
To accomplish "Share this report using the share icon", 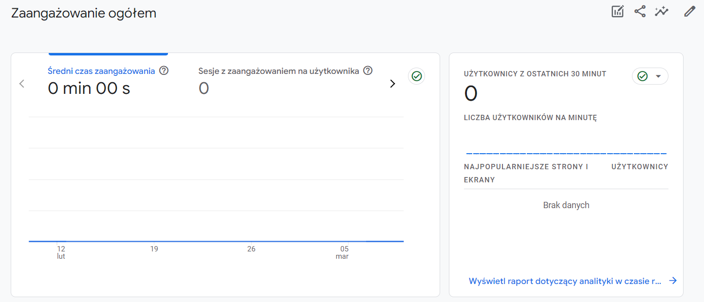I will tap(639, 11).
